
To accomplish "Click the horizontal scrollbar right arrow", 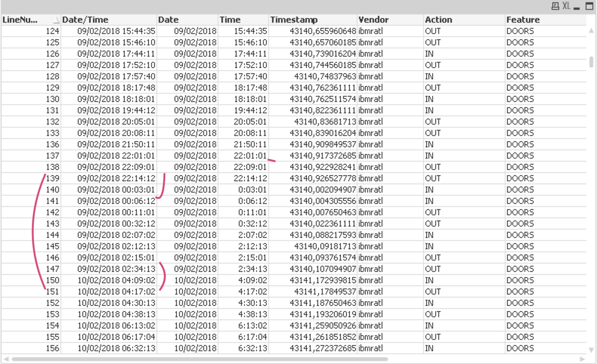I will (x=582, y=359).
